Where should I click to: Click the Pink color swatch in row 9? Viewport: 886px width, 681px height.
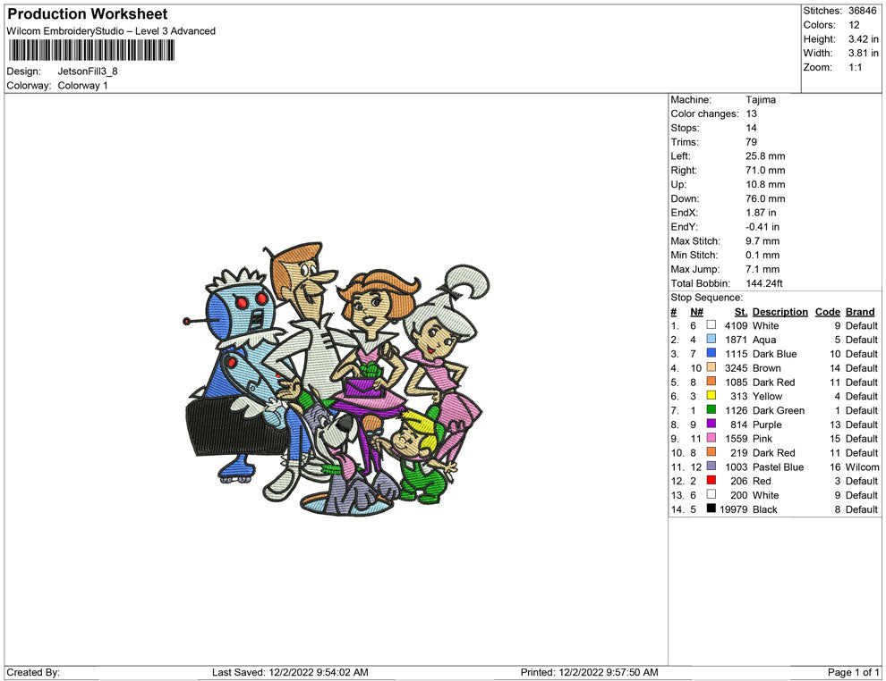711,438
